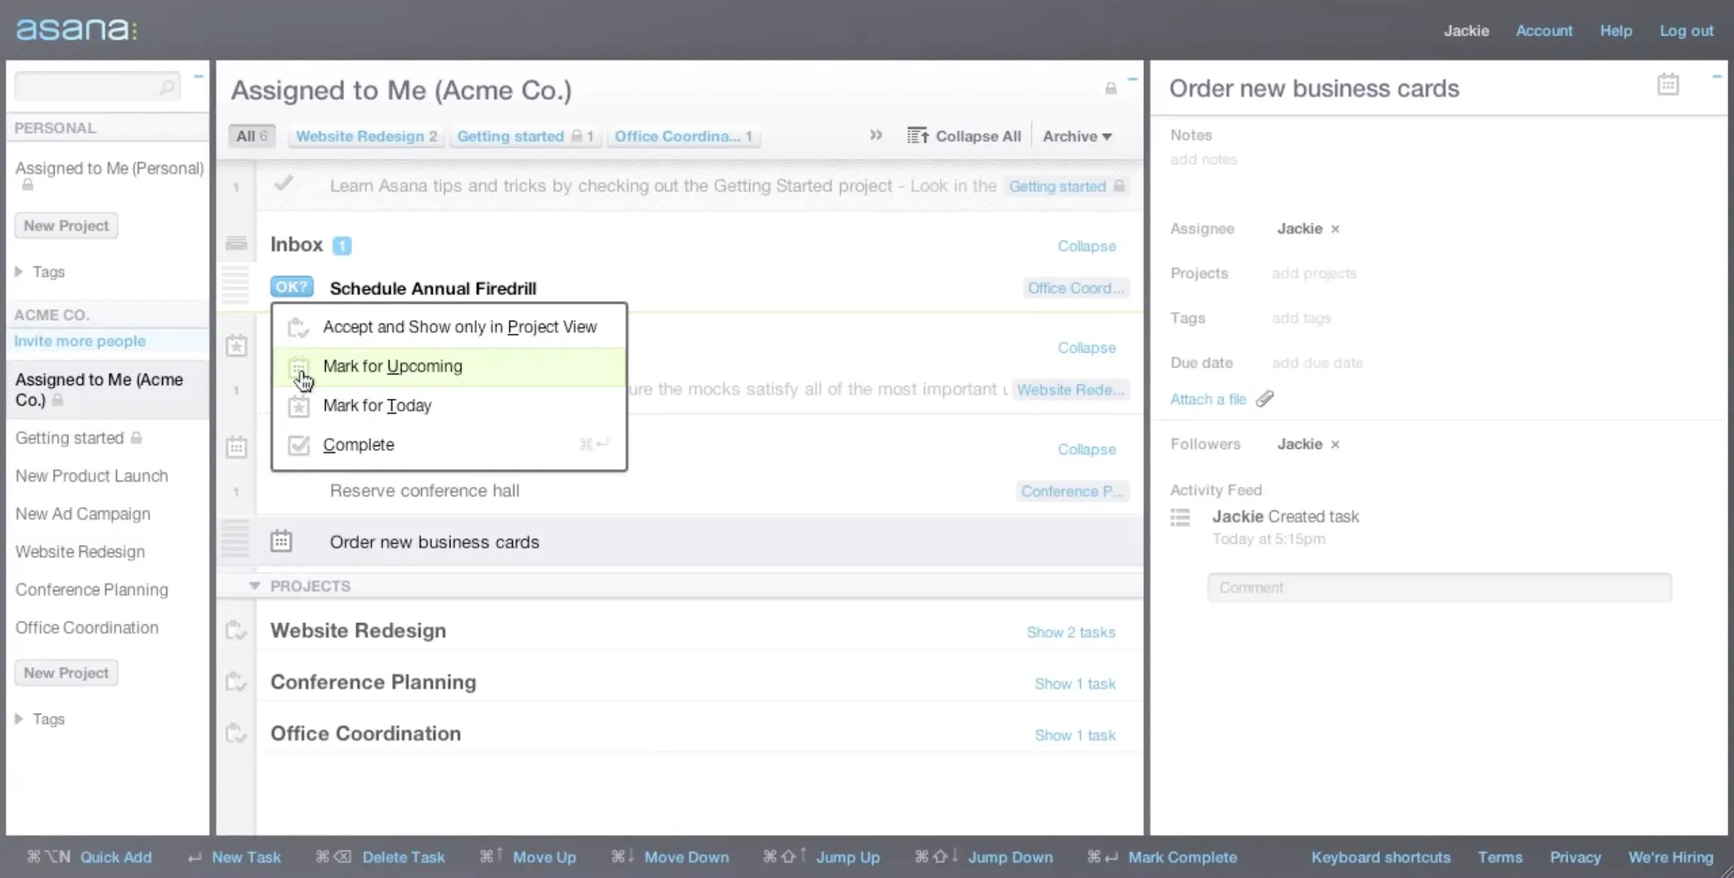Select Accept and Show only in Project View

449,327
